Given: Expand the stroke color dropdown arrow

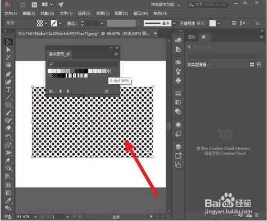Looking at the screenshot, I should coord(60,23).
